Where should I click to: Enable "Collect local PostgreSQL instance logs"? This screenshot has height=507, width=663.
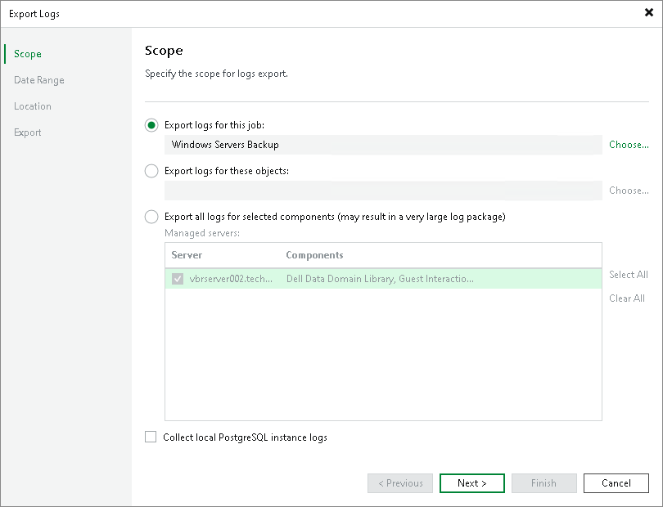pyautogui.click(x=151, y=437)
